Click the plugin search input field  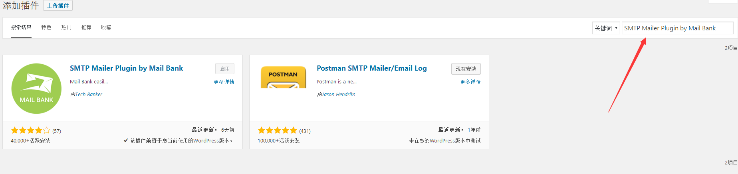coord(677,28)
